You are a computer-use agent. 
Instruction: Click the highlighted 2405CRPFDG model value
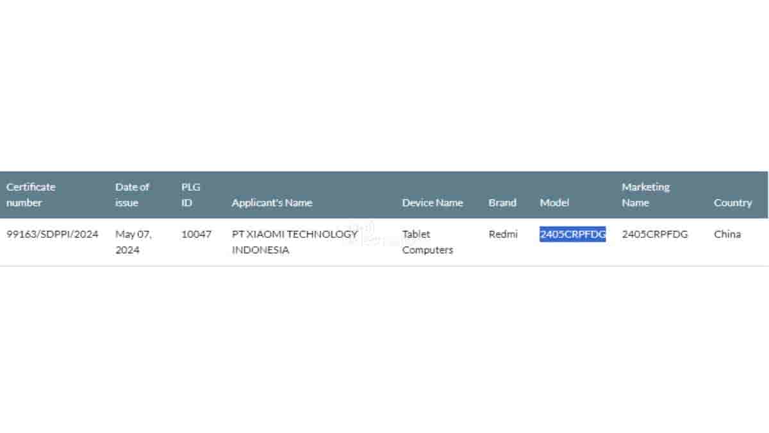pos(572,234)
